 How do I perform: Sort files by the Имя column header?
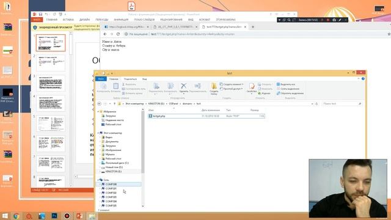click(x=151, y=110)
